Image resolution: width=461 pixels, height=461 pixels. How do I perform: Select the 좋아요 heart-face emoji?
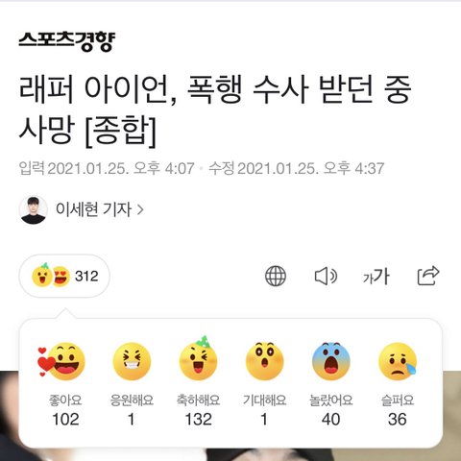(x=62, y=361)
